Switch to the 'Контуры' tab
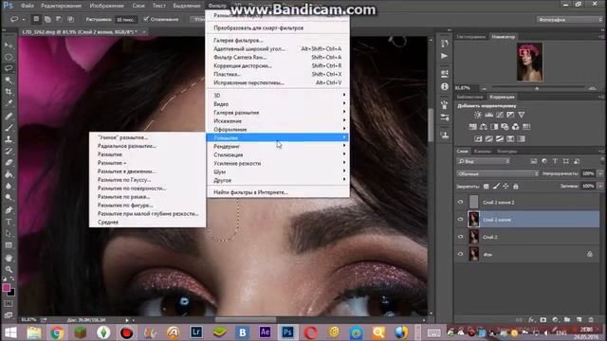Screen dimensions: 607x341 point(506,152)
